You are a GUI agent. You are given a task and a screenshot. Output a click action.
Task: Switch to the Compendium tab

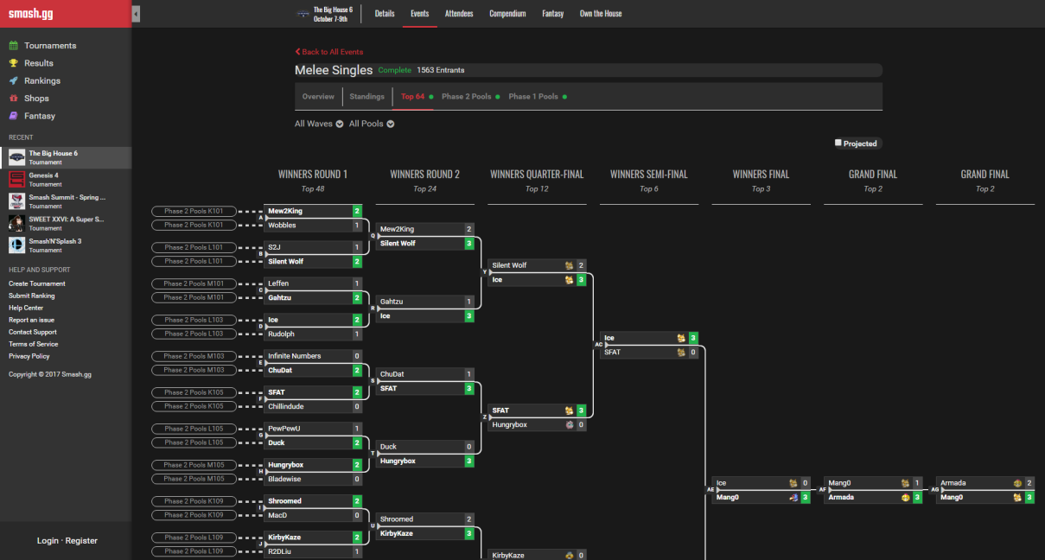coord(507,14)
